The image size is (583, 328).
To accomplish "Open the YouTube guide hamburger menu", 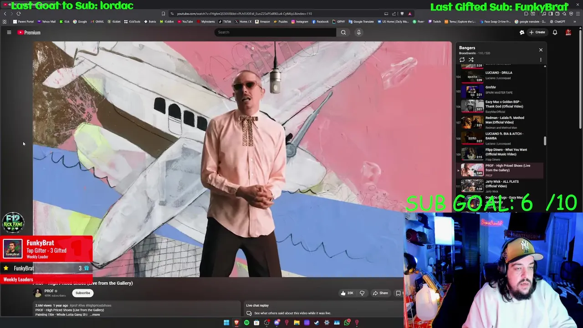I will [x=9, y=32].
